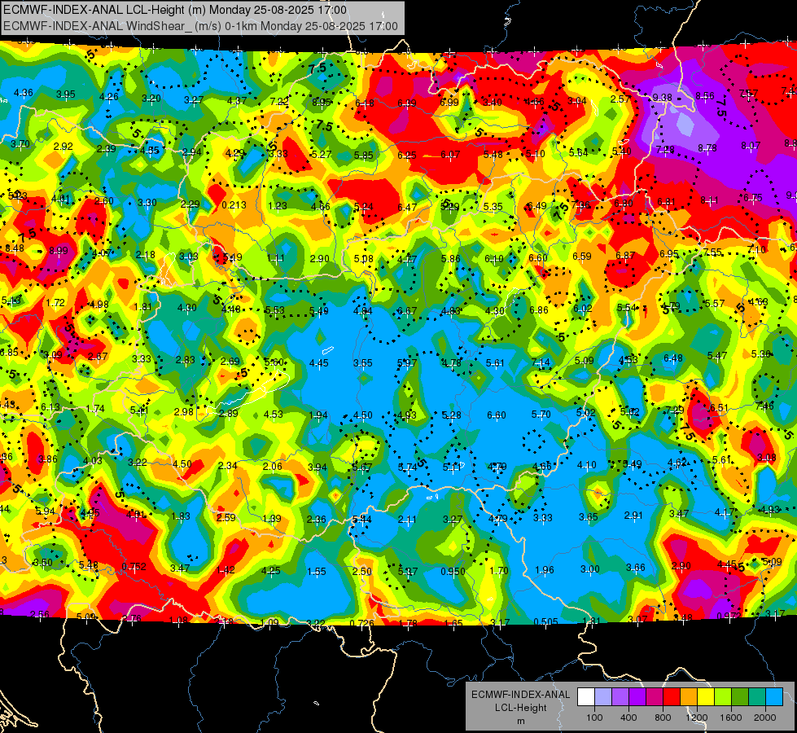Select the 6.67 wind shear value
The width and height of the screenshot is (797, 733).
[x=406, y=310]
